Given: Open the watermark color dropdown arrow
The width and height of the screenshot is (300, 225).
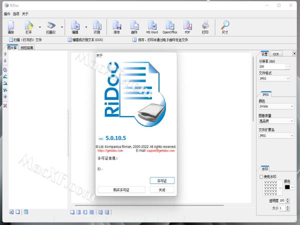Looking at the screenshot, I should pos(292,187).
